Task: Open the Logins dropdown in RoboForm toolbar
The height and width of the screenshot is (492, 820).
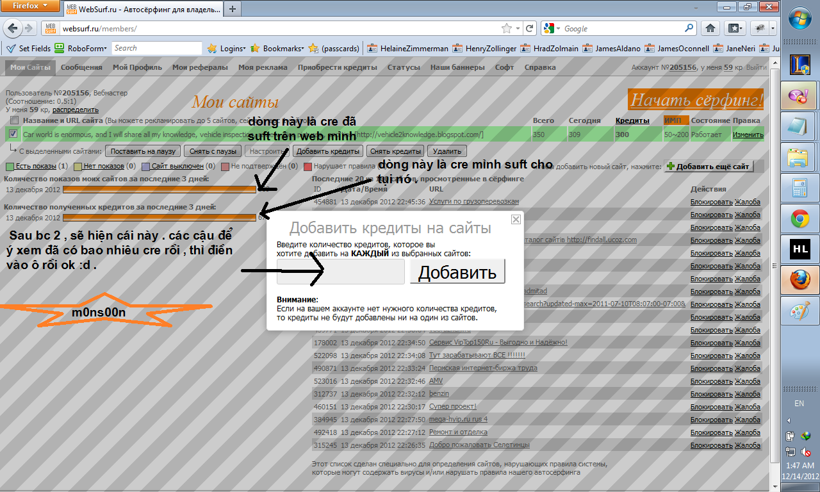Action: pos(227,48)
